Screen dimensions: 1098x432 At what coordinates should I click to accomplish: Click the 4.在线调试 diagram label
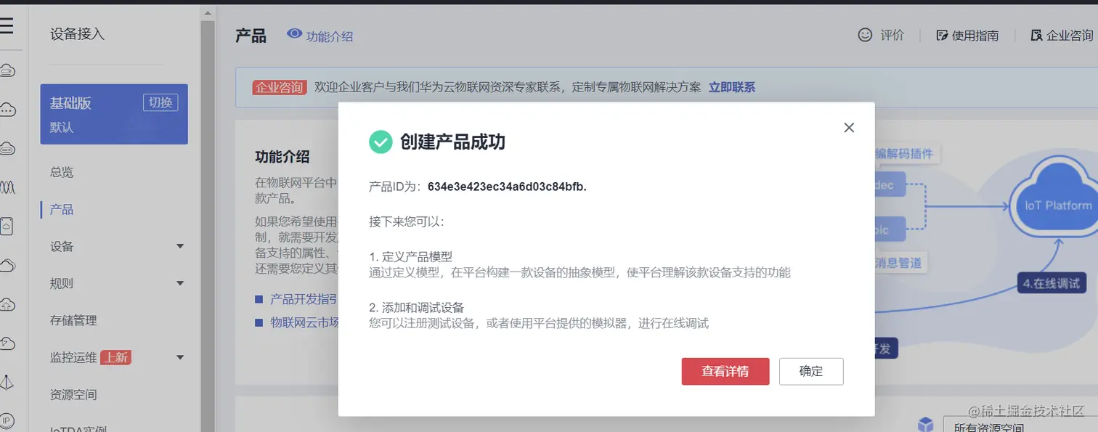pos(1051,284)
